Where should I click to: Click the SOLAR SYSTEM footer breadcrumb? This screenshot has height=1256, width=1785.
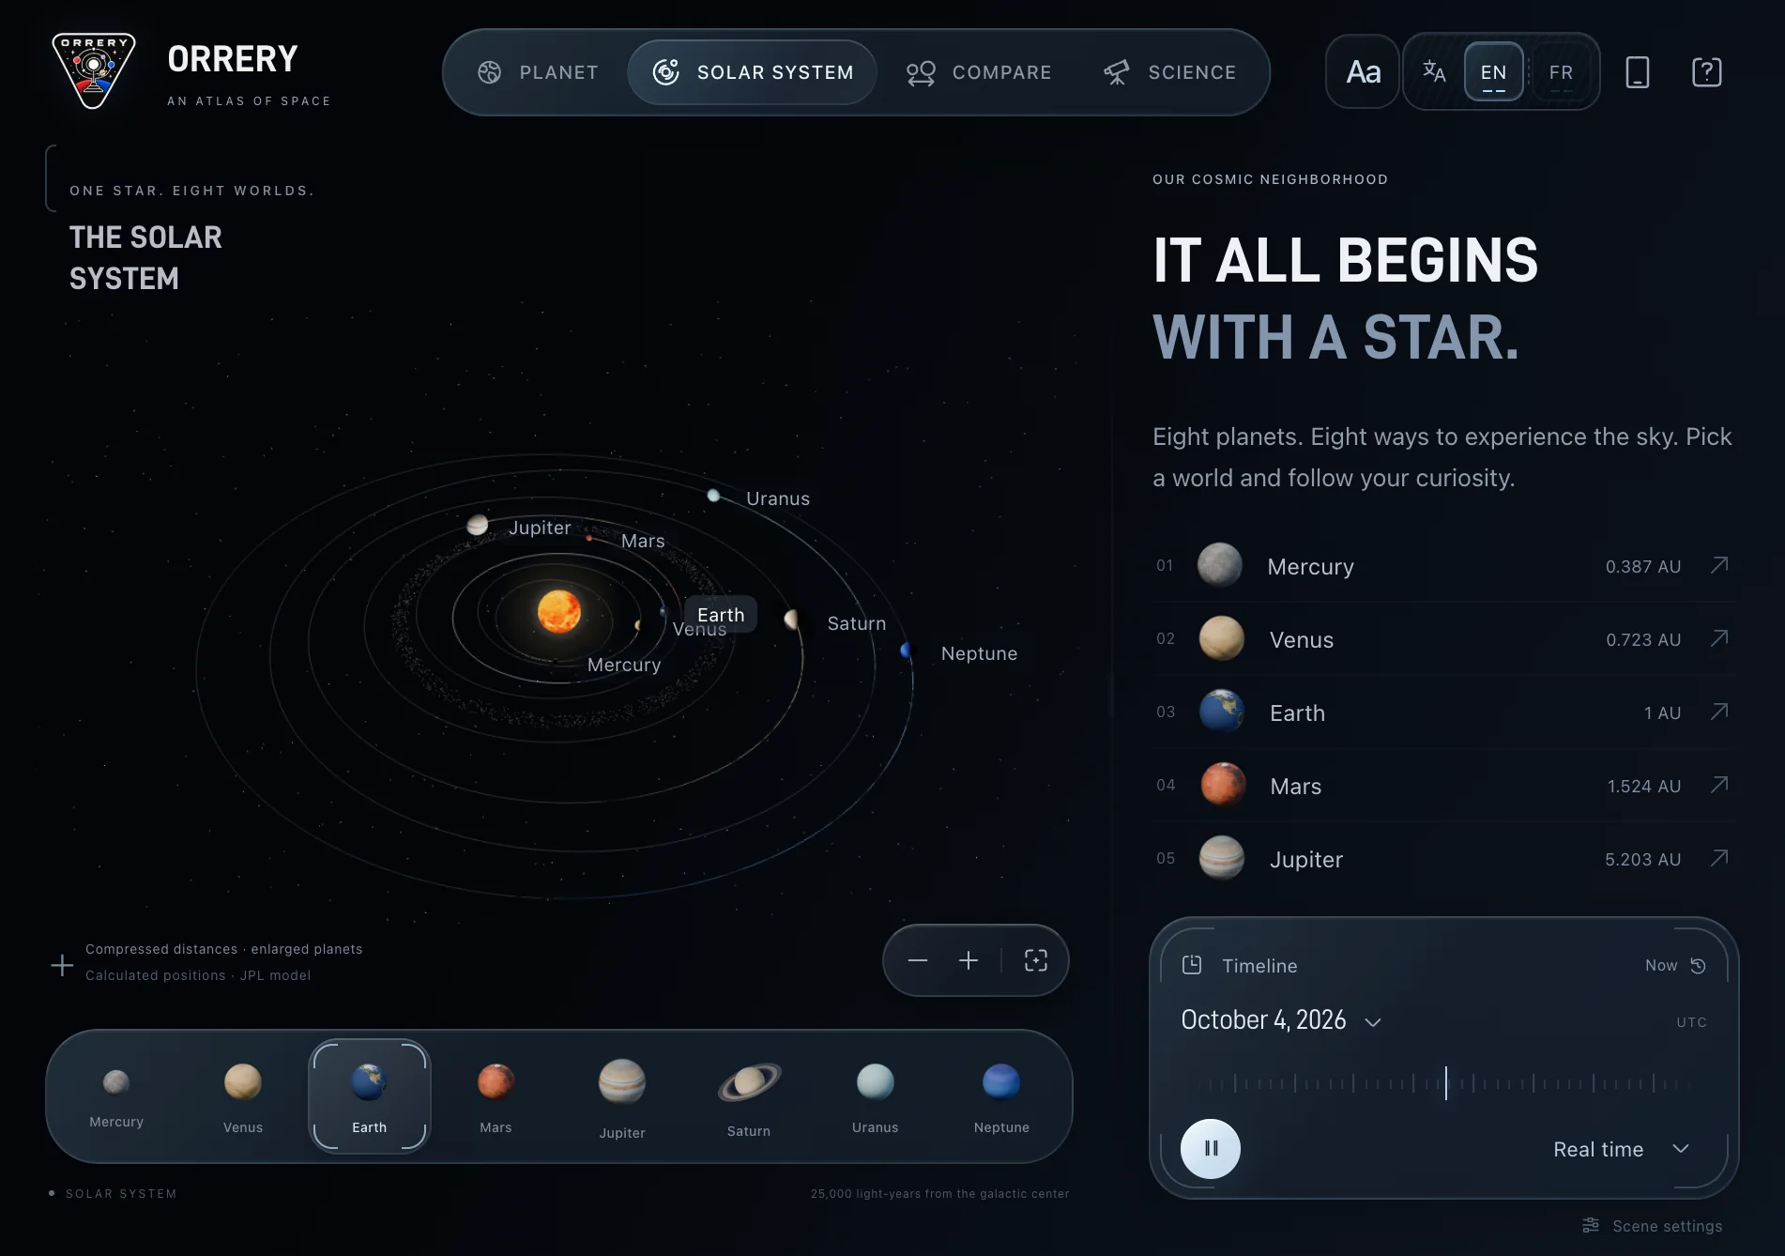[121, 1194]
